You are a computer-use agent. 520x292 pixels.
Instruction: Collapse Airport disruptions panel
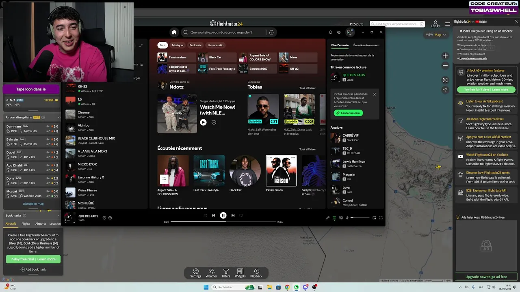pos(59,118)
